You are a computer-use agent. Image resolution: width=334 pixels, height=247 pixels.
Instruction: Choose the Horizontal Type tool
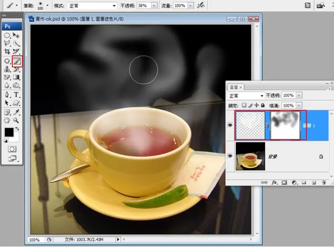16,95
